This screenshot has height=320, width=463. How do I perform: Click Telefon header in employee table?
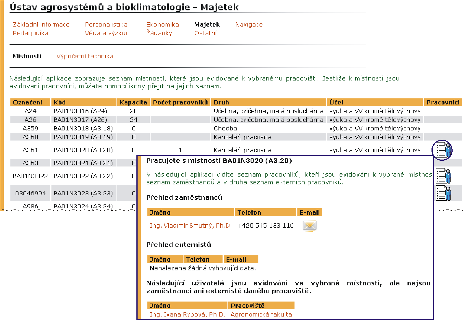(x=266, y=212)
